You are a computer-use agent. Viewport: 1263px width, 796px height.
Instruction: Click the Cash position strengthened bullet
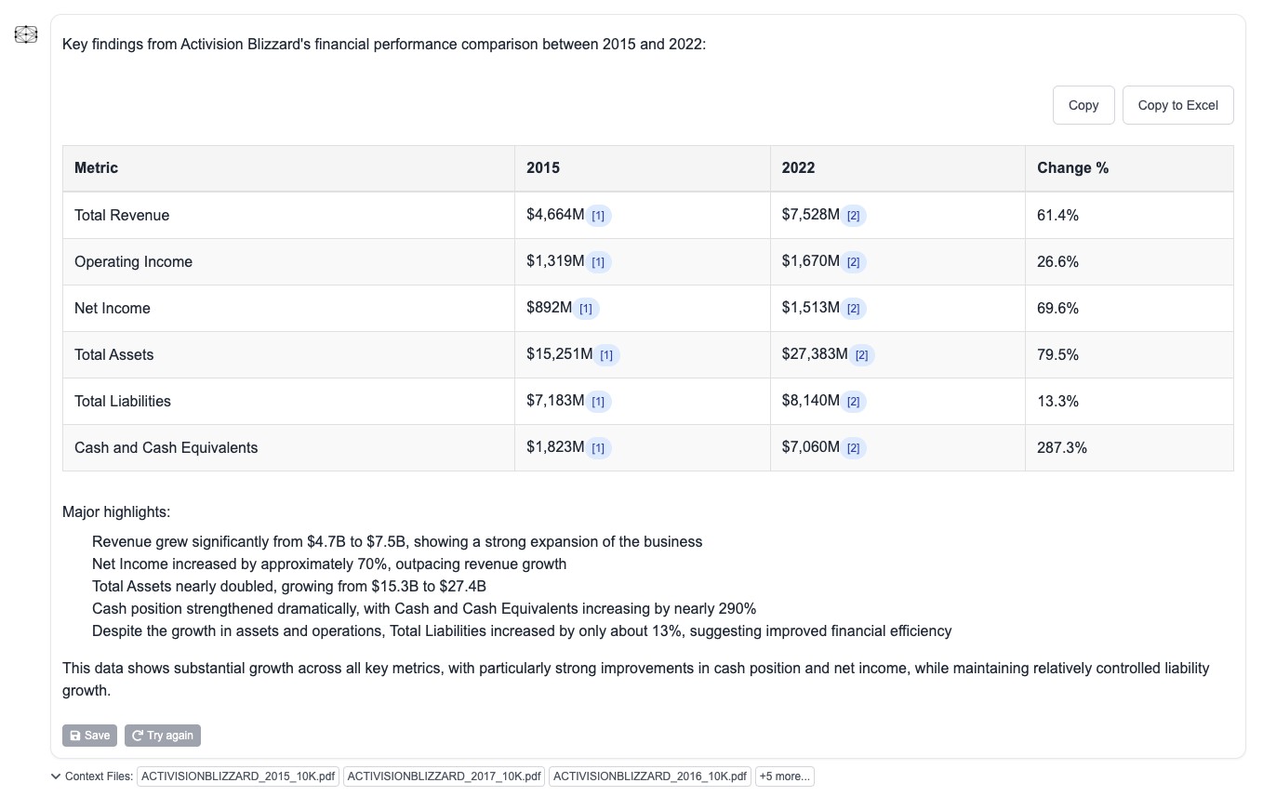424,608
